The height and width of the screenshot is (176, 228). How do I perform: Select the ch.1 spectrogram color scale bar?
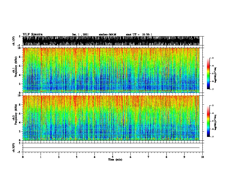(x=208, y=74)
